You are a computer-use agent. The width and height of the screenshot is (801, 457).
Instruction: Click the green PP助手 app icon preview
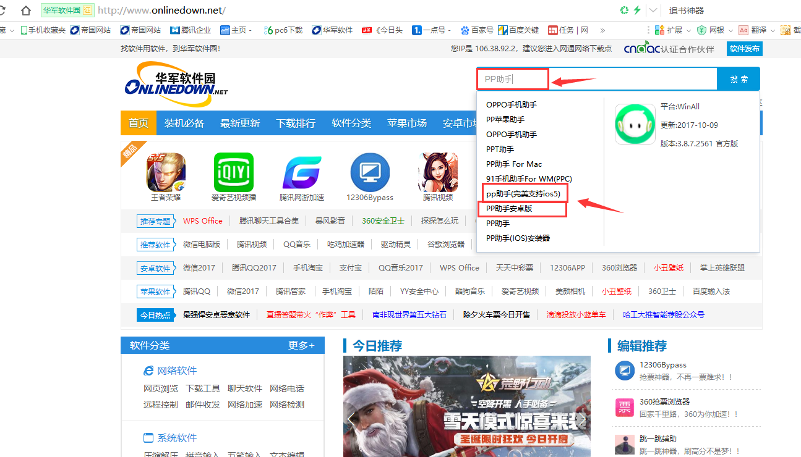click(x=635, y=124)
